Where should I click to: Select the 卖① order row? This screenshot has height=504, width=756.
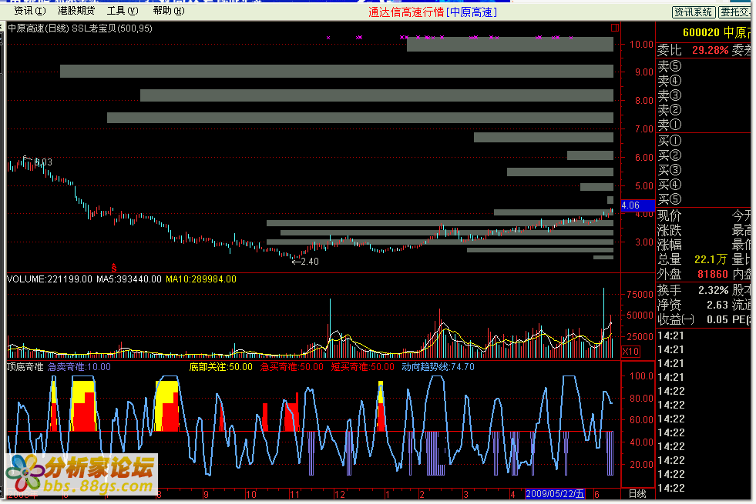pyautogui.click(x=704, y=125)
